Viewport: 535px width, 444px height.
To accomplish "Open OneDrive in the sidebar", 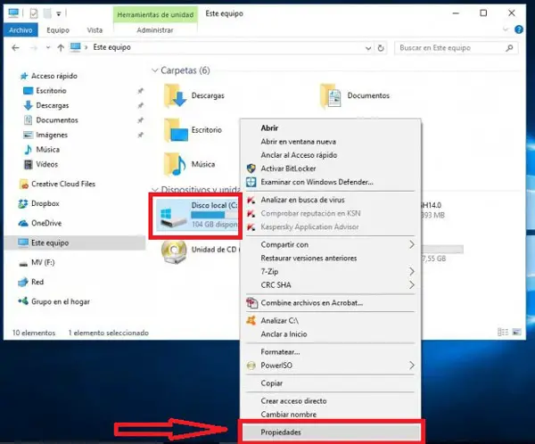I will (46, 223).
